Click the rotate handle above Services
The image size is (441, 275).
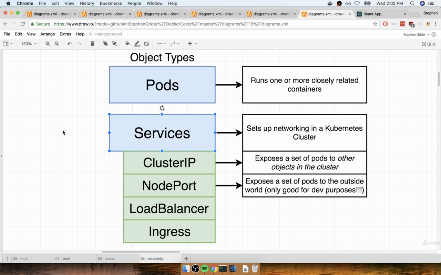pyautogui.click(x=162, y=108)
